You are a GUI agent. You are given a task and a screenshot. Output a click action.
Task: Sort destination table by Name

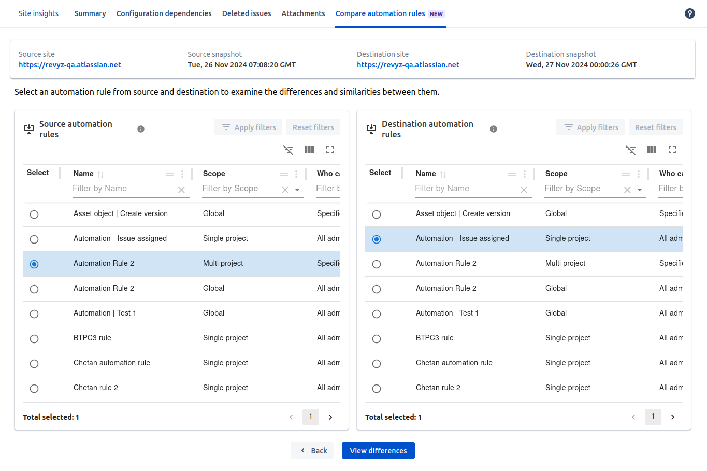(x=443, y=174)
